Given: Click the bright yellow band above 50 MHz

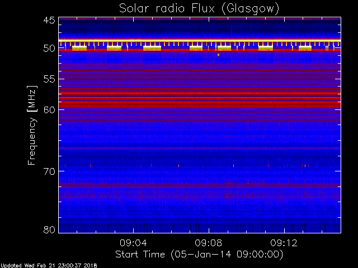Looking at the screenshot, I should click(199, 40).
